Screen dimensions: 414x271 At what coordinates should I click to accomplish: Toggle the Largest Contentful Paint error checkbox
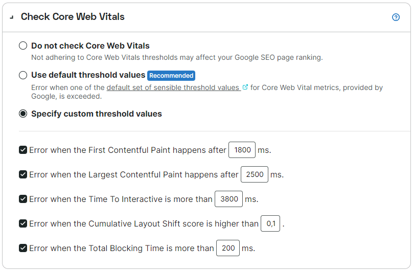point(23,174)
